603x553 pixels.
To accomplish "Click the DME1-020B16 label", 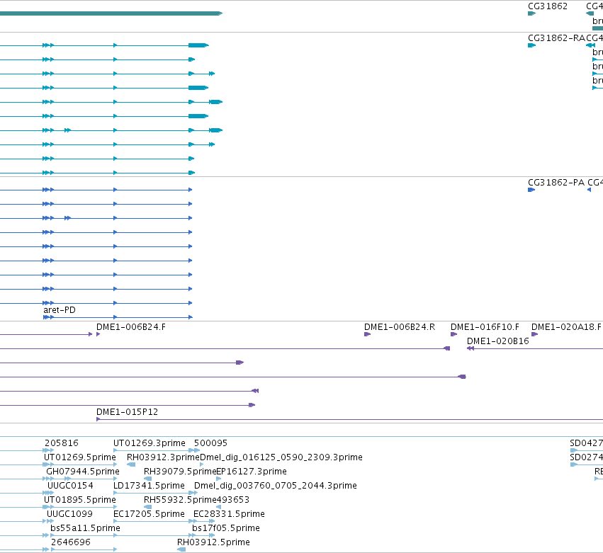I will (498, 341).
